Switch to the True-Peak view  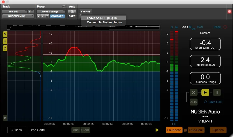click(x=196, y=130)
